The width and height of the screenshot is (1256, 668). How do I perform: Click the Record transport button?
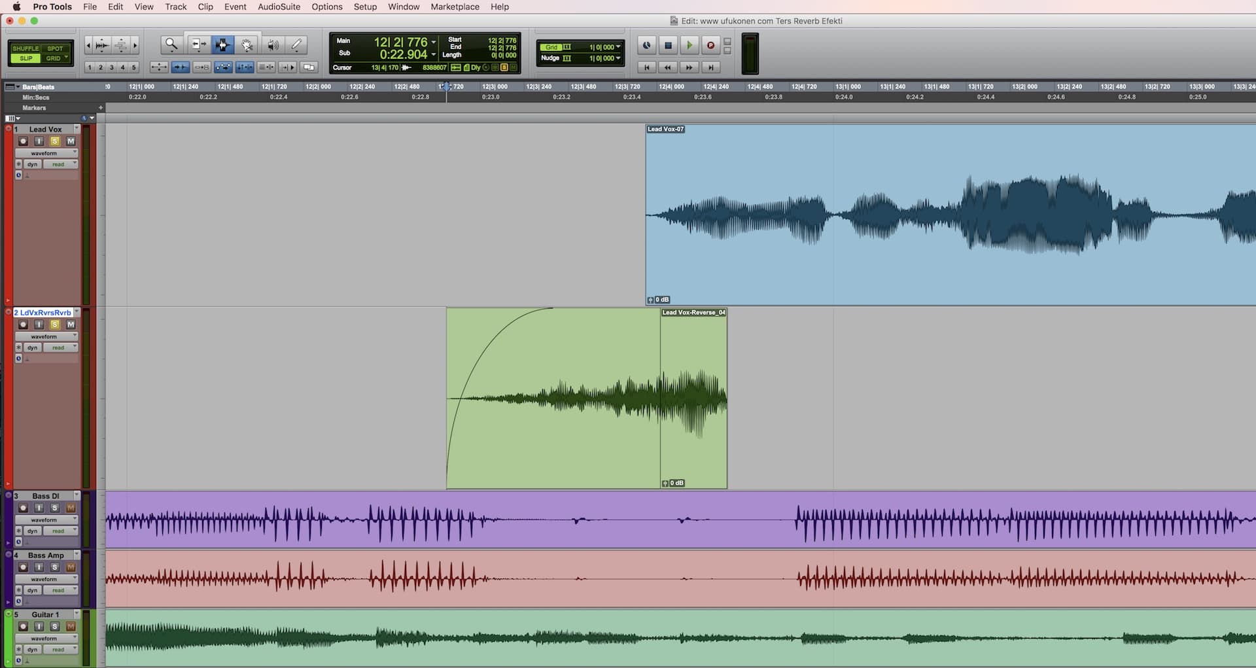(x=710, y=45)
